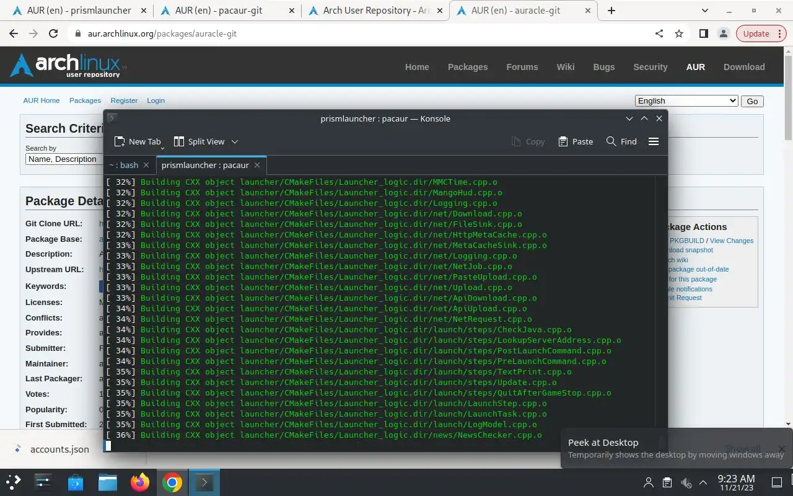Switch to the Chrome taskbar entry
793x496 pixels.
(172, 482)
